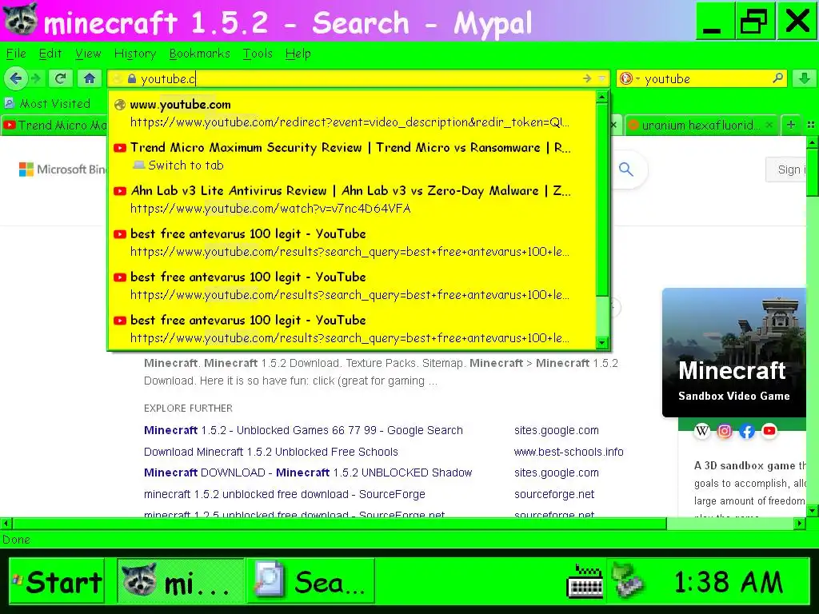Open the on-screen keyboard tray icon
Screen dimensions: 819x614
(x=585, y=581)
